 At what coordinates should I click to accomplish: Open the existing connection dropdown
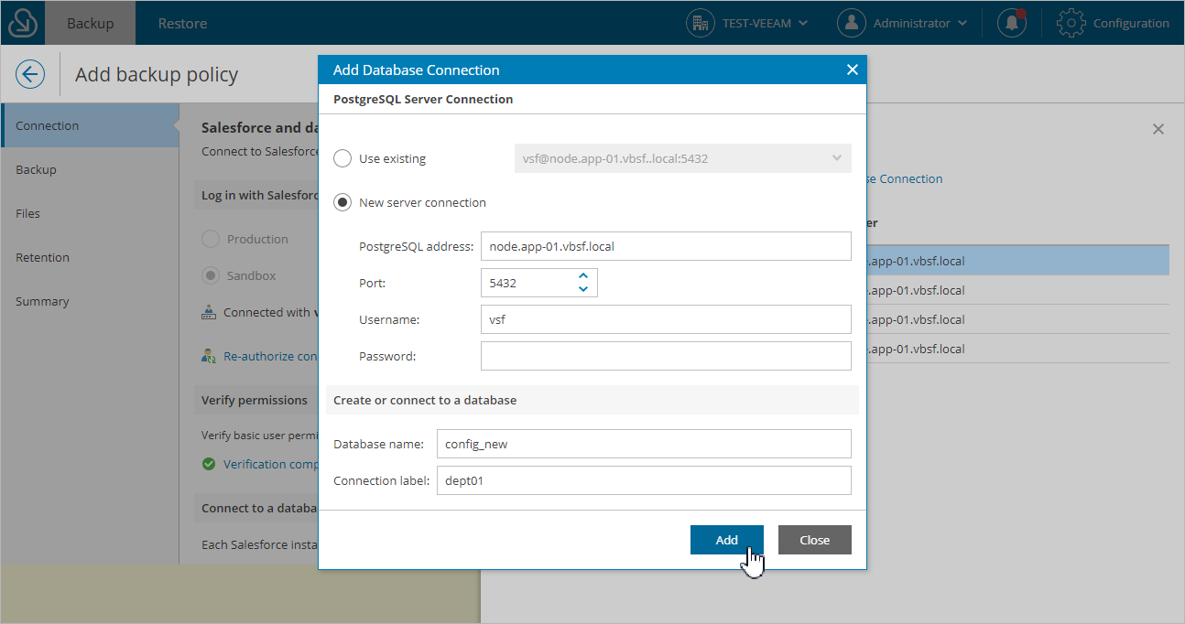[x=681, y=158]
